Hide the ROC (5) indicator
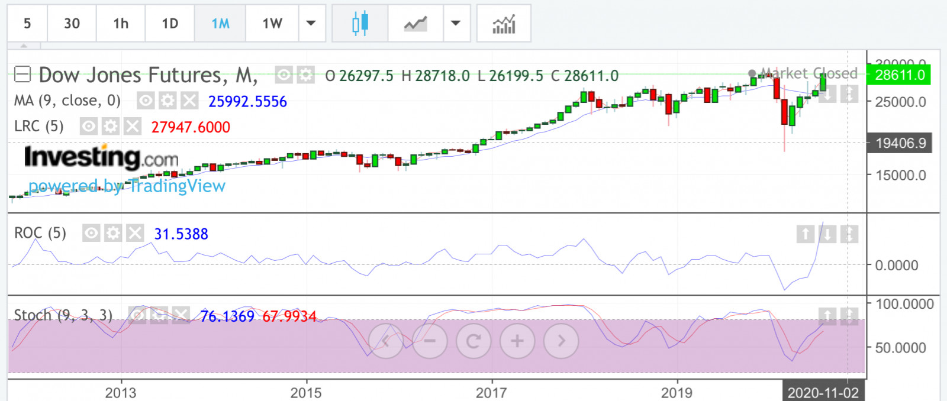This screenshot has width=947, height=401. (x=91, y=233)
